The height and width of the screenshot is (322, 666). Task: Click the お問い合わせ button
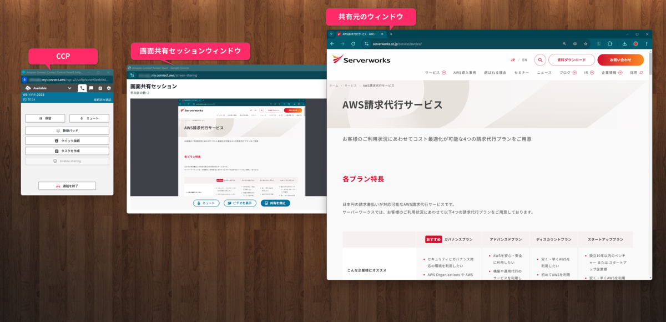click(x=620, y=60)
